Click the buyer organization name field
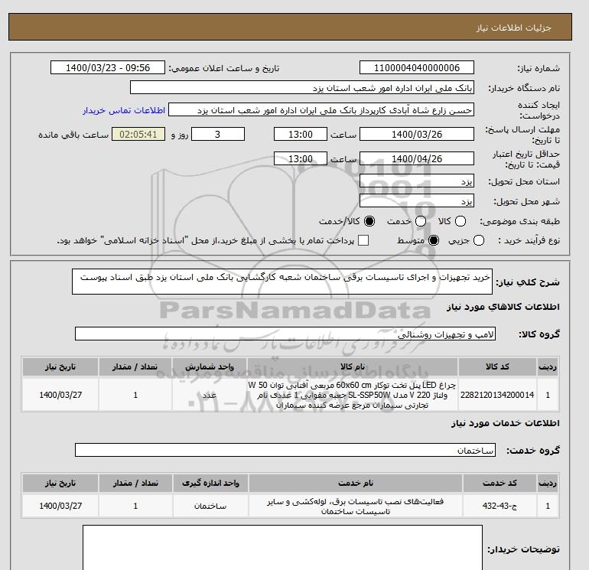Screen dimensions: 589x570 pos(302,87)
